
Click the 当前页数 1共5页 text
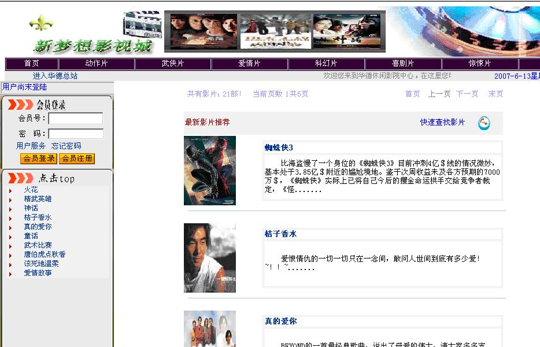(280, 94)
